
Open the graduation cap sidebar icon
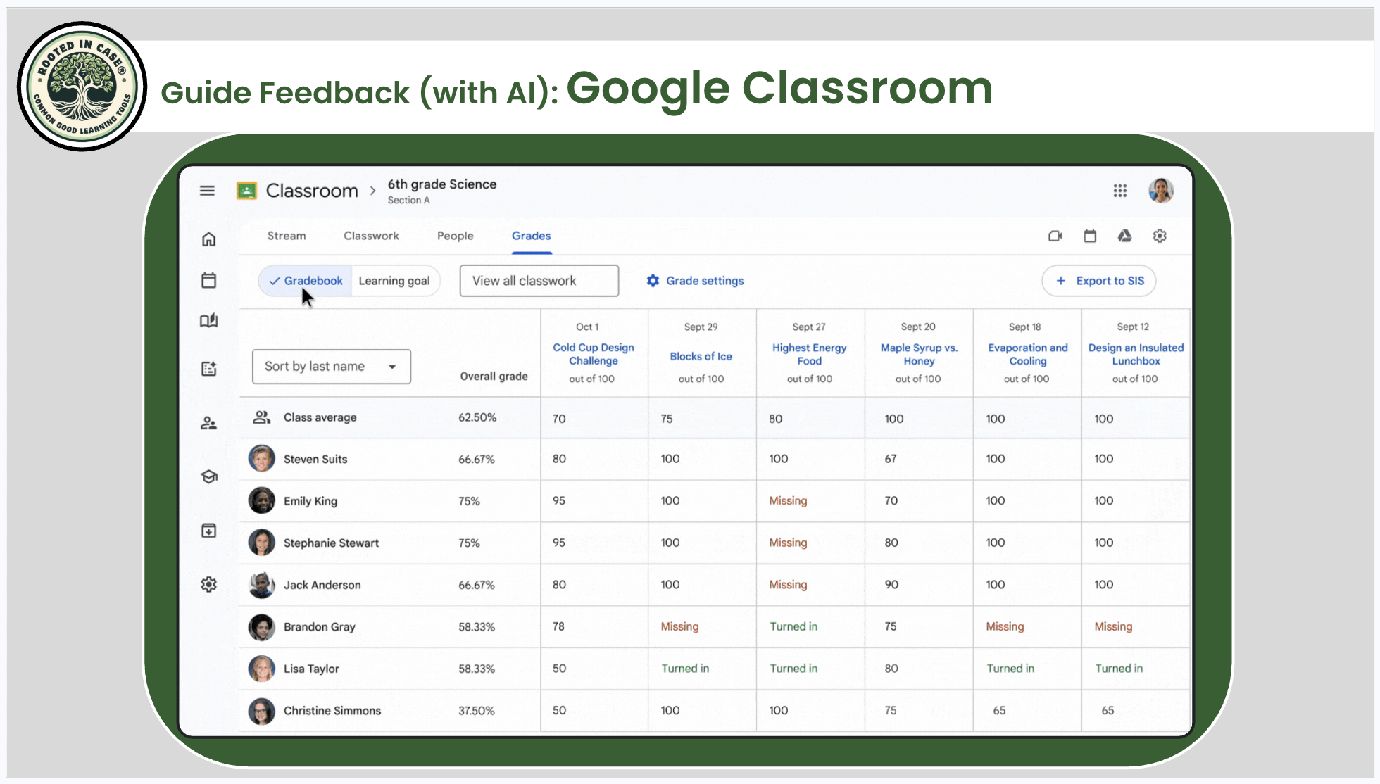(208, 476)
